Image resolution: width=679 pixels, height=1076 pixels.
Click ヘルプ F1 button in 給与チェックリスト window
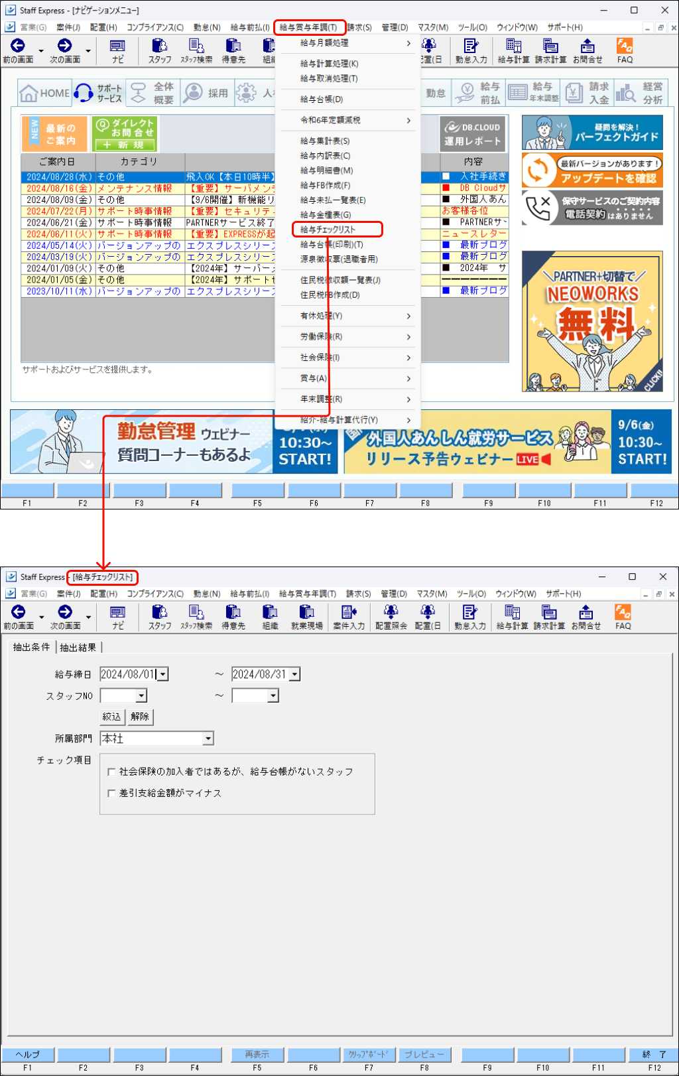pyautogui.click(x=27, y=1055)
